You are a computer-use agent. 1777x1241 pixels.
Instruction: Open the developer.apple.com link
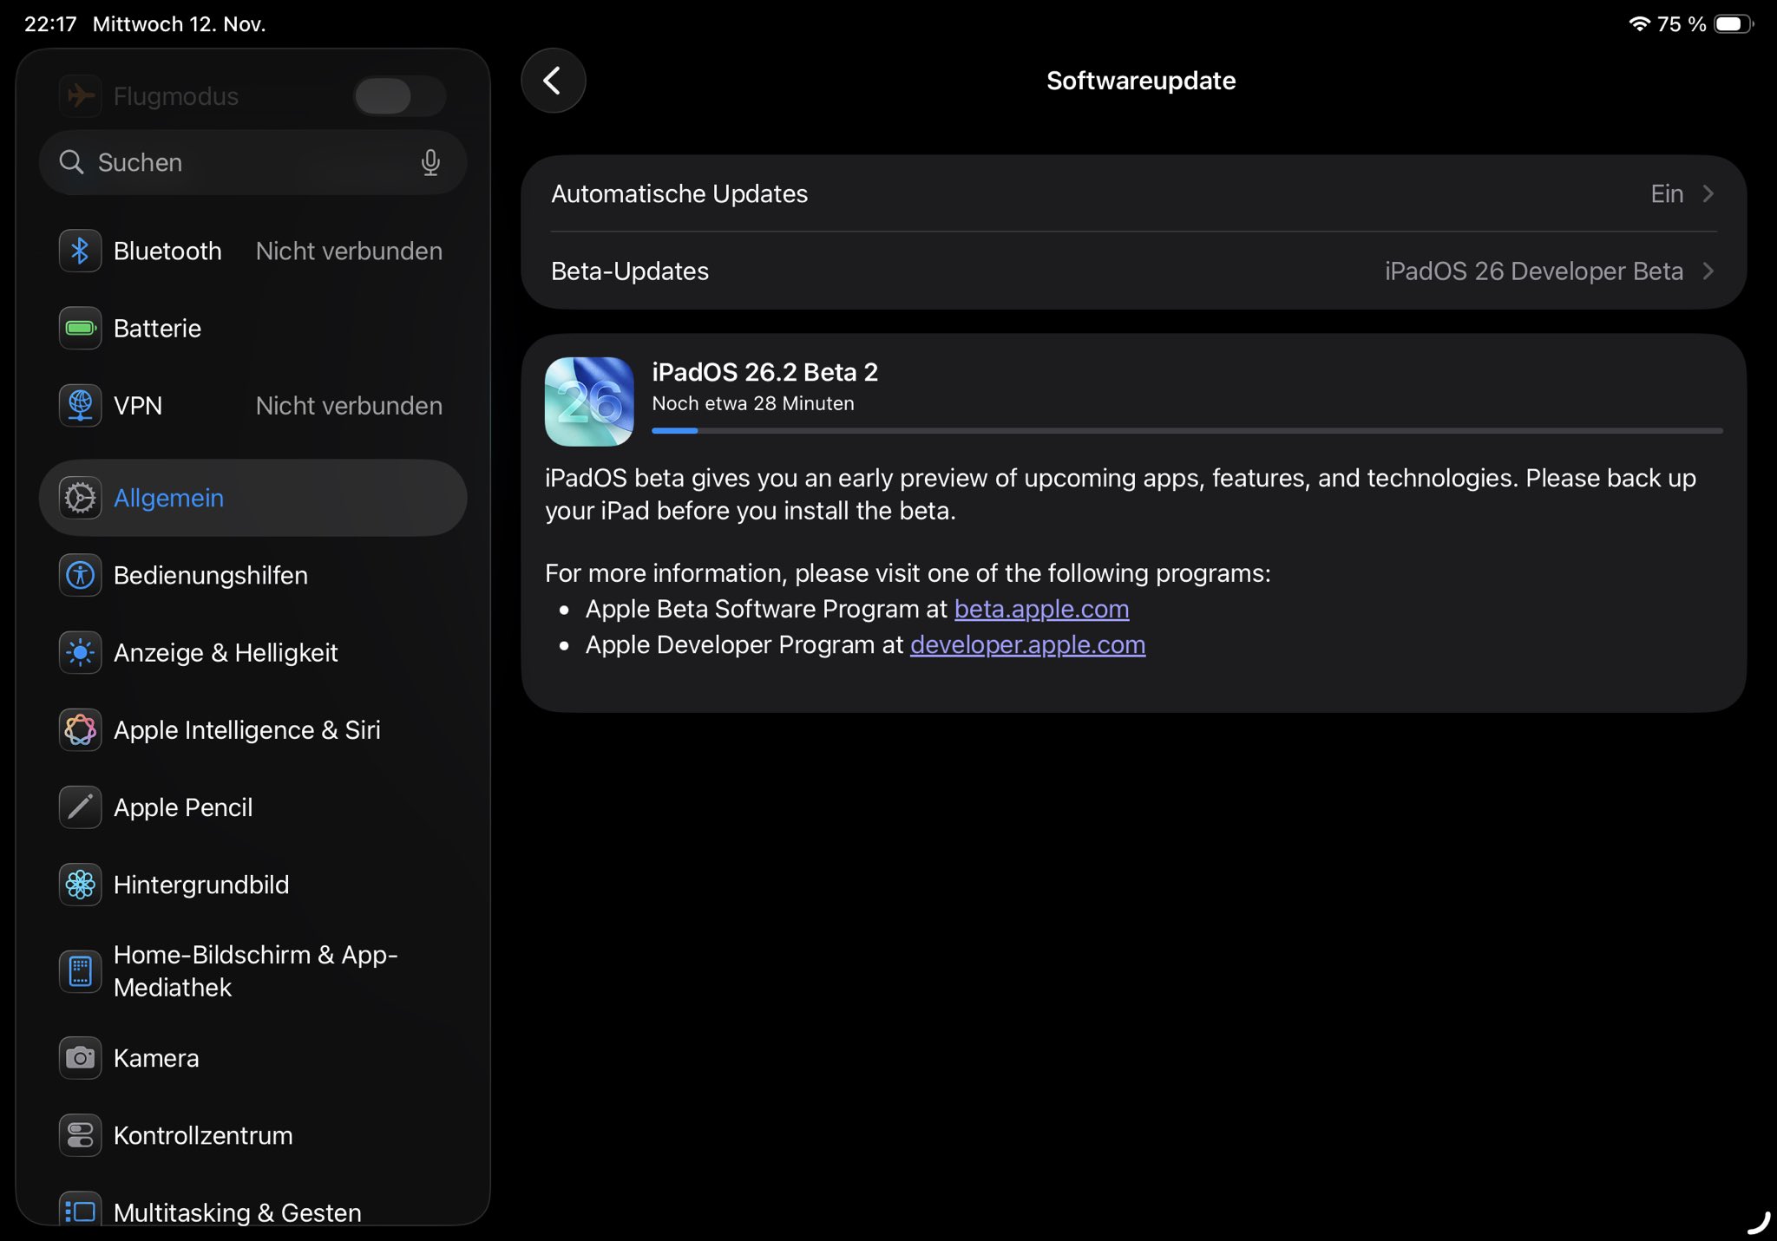pyautogui.click(x=1027, y=644)
